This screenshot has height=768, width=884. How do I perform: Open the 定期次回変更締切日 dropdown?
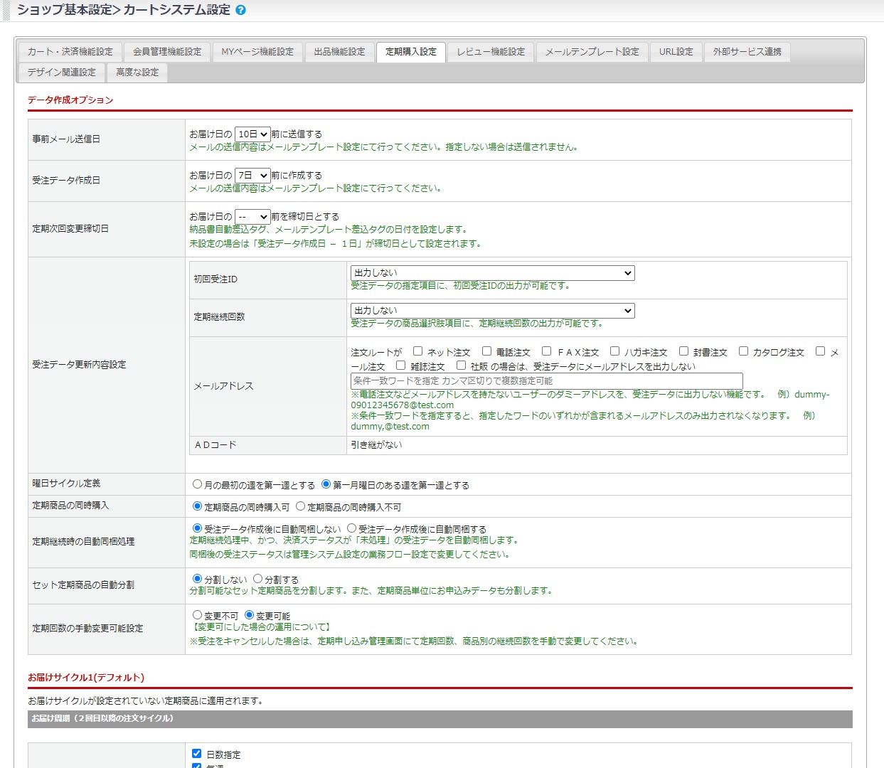tap(252, 216)
